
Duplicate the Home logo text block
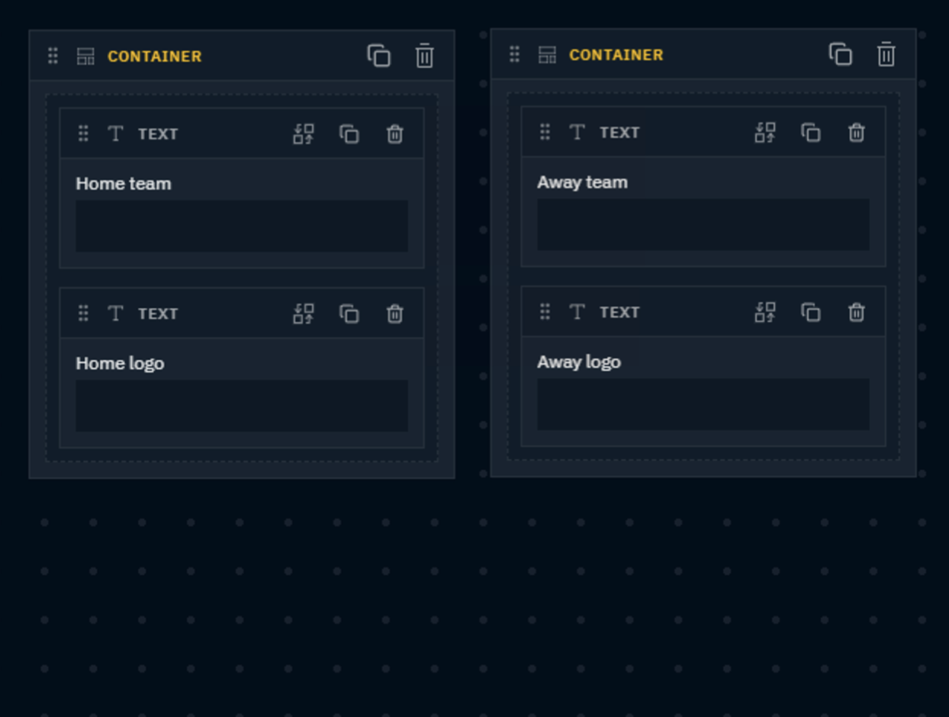coord(349,313)
